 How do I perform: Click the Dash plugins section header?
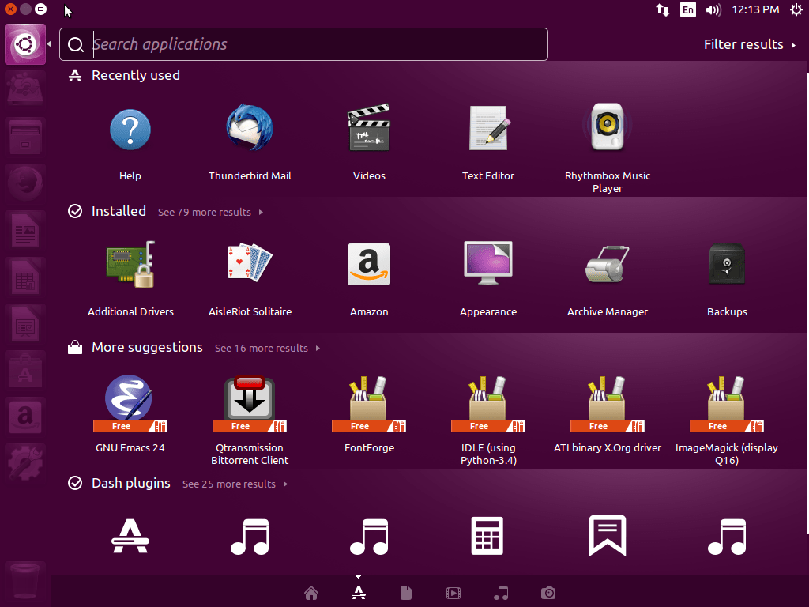tap(131, 483)
